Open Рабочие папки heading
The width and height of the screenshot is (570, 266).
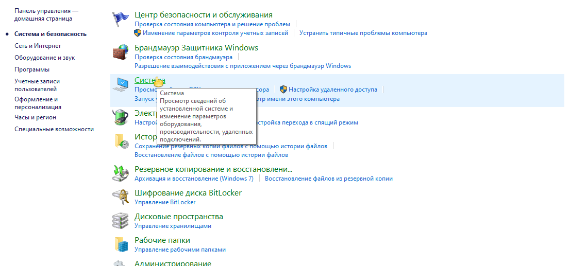162,241
